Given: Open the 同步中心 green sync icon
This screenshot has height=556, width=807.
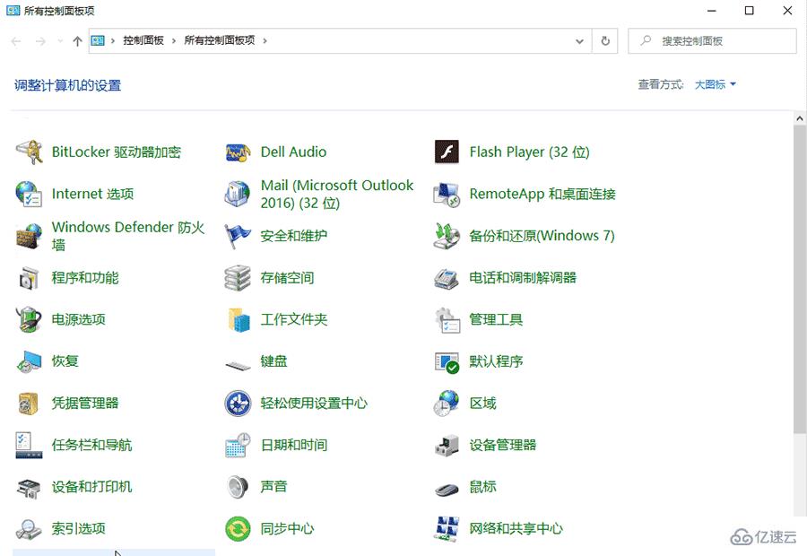Looking at the screenshot, I should pos(238,529).
